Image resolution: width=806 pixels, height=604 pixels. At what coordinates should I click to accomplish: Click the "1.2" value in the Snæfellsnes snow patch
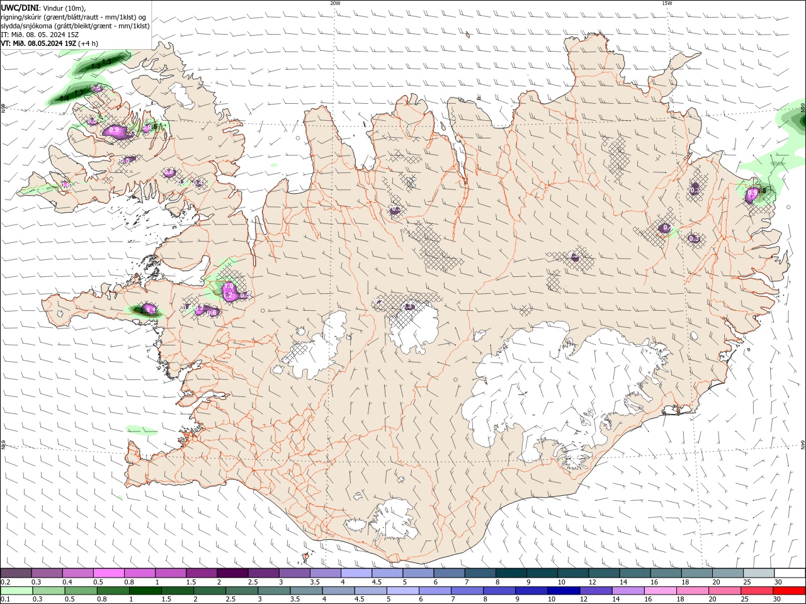point(229,296)
